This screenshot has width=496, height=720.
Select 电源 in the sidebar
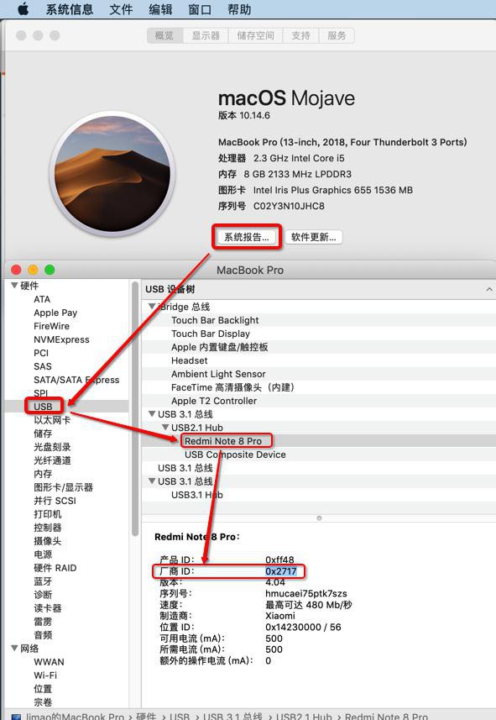tap(43, 554)
